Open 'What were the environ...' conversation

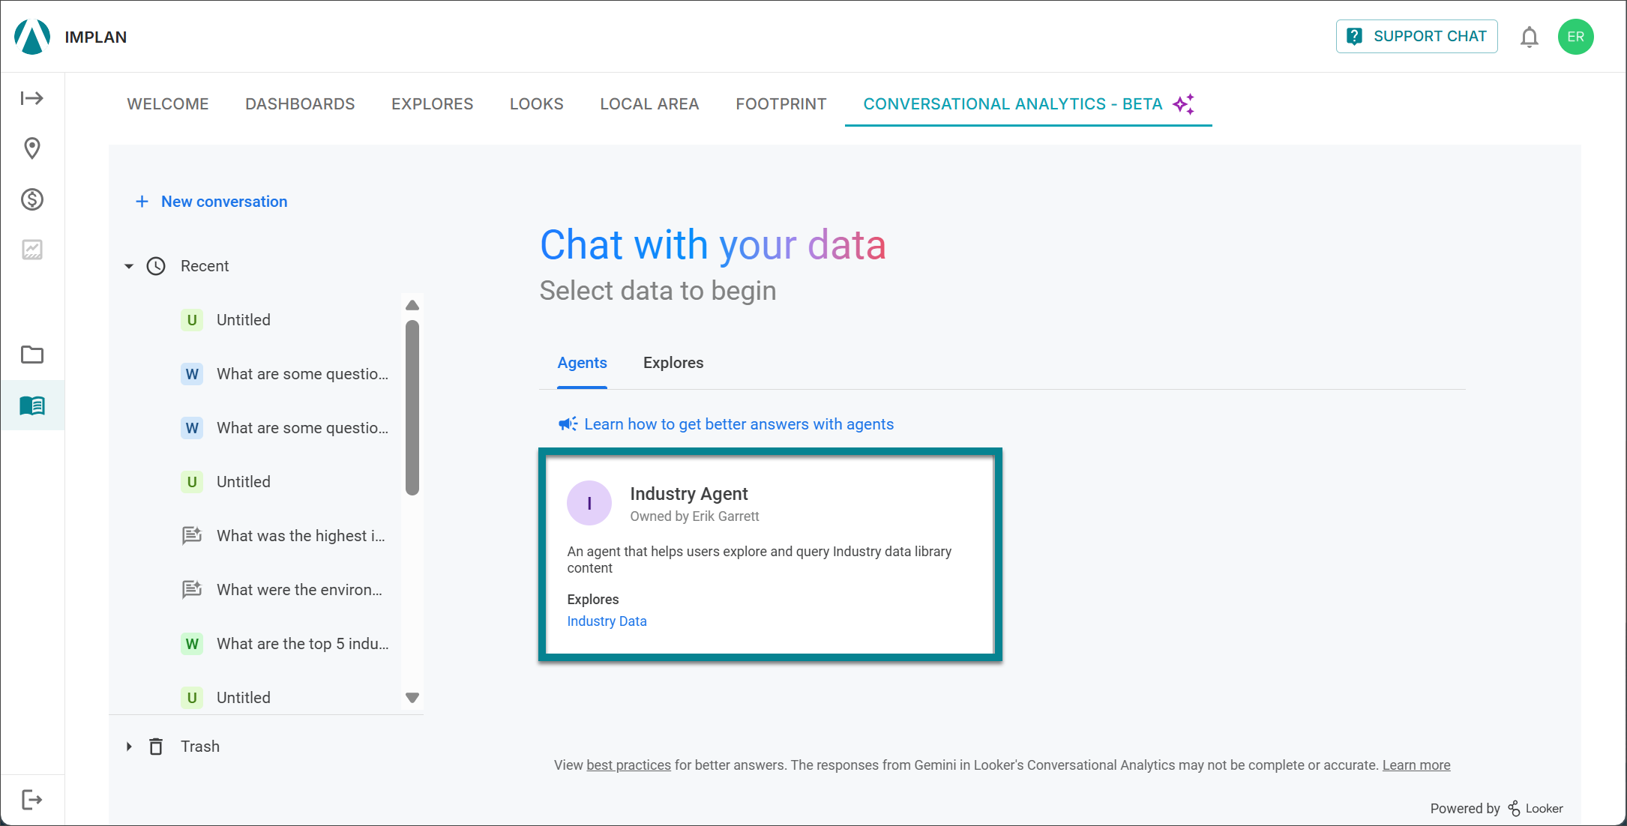tap(299, 590)
